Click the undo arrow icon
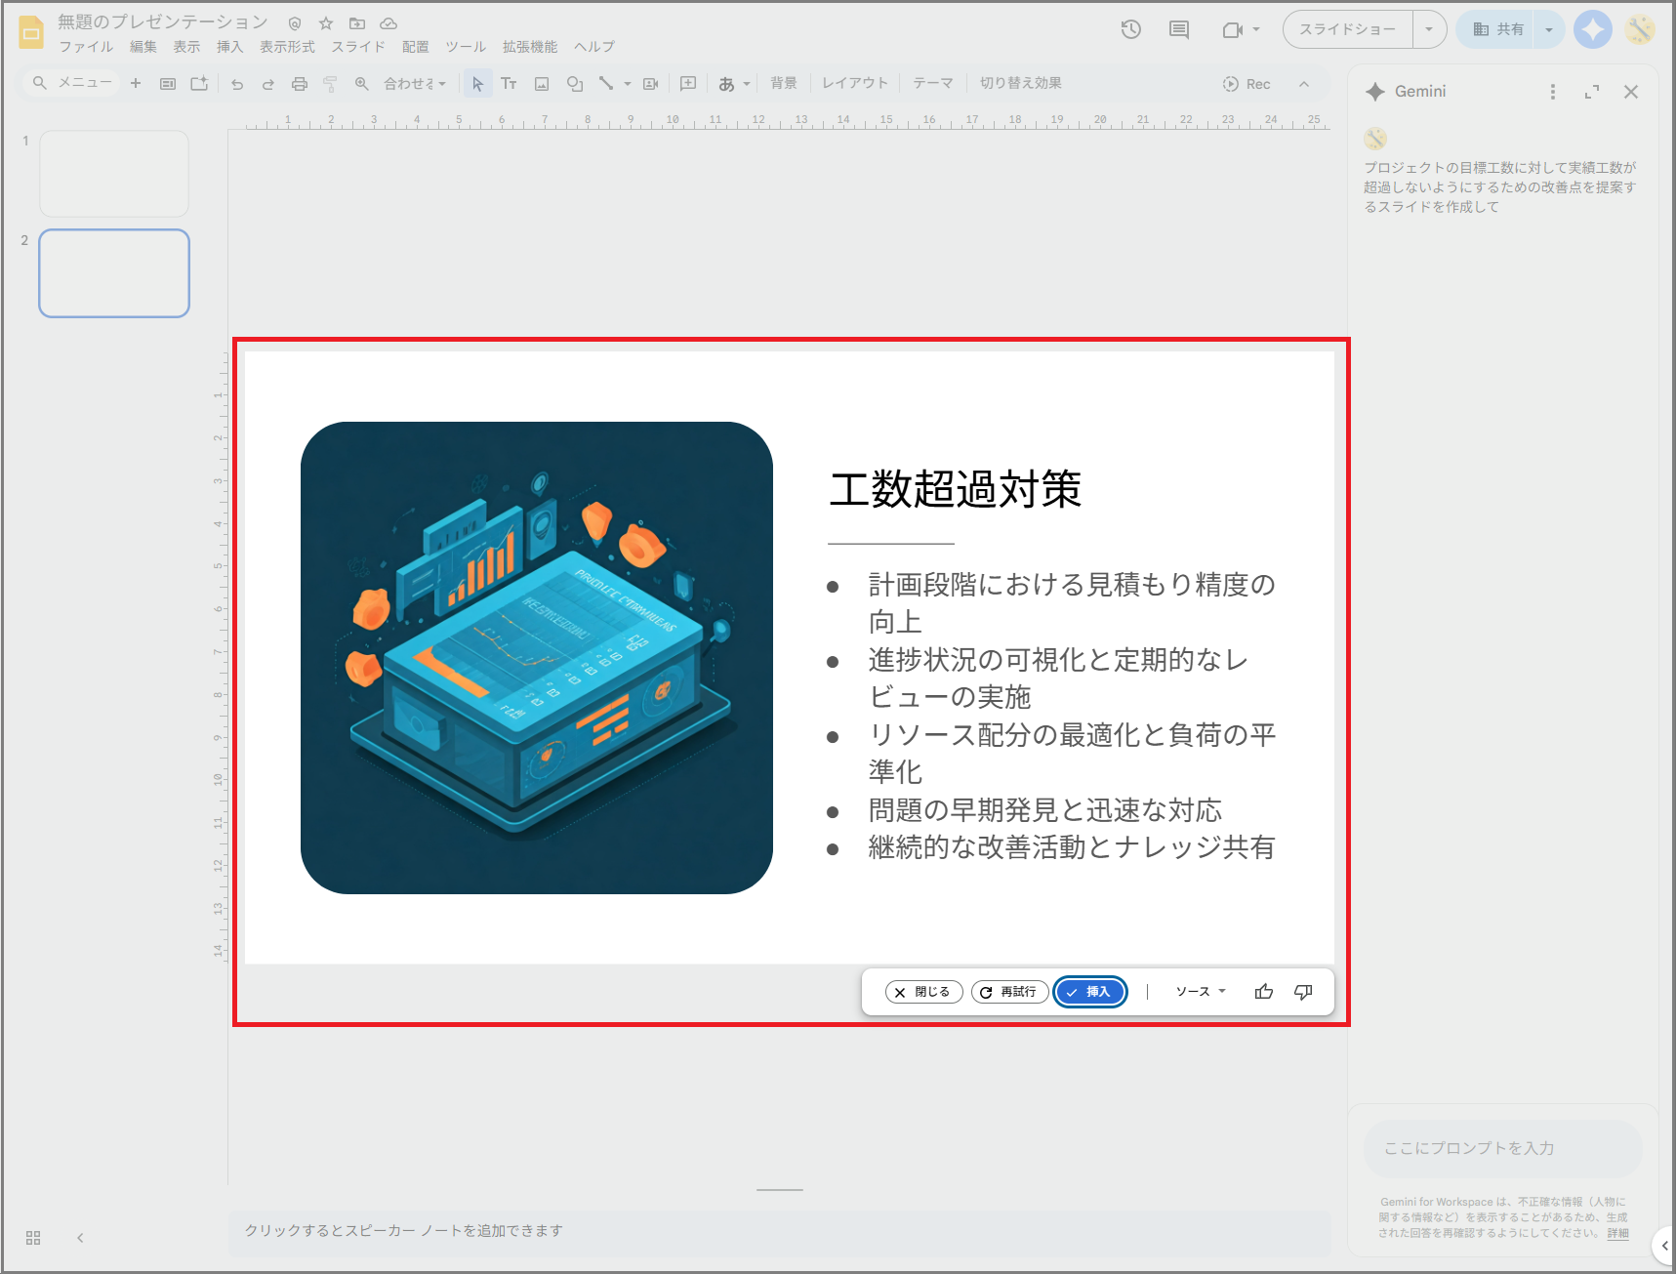The image size is (1676, 1274). click(237, 84)
